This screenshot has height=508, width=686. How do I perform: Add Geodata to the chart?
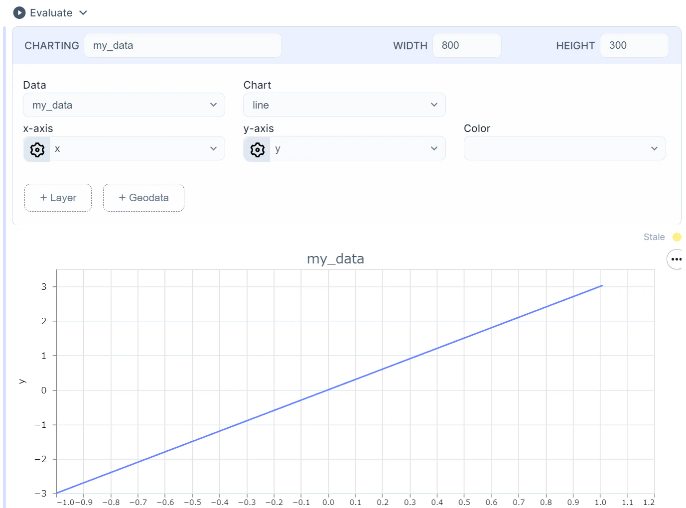point(143,198)
